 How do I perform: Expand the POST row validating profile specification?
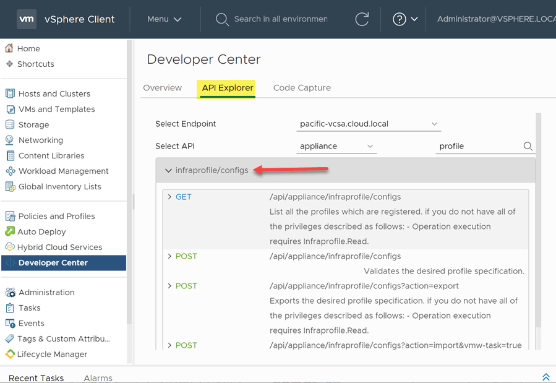[169, 256]
